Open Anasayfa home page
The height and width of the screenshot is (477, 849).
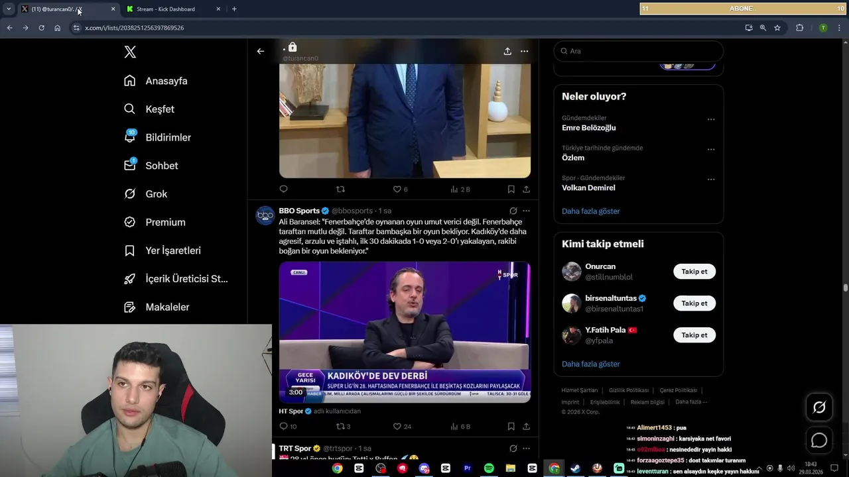(x=156, y=81)
